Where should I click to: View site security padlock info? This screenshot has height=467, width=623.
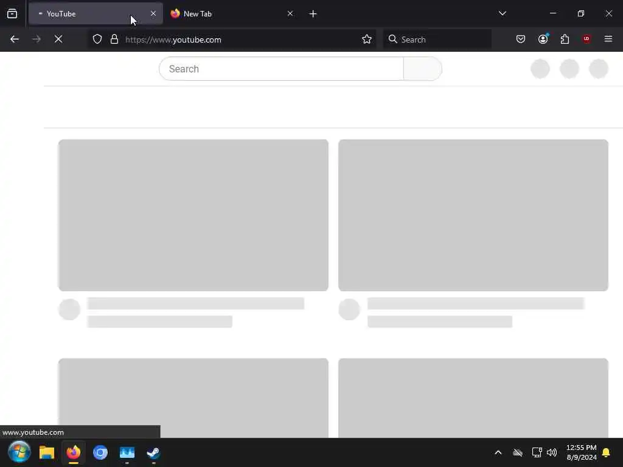[x=114, y=40]
